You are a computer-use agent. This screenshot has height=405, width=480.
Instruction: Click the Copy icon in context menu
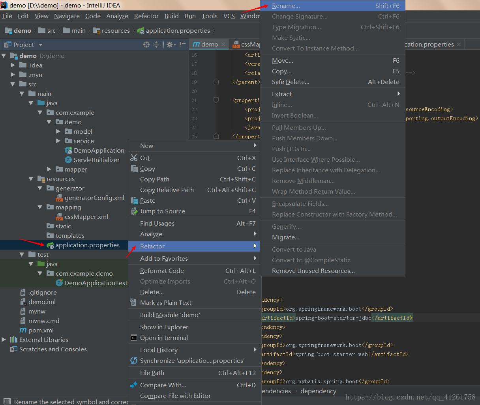click(x=134, y=168)
